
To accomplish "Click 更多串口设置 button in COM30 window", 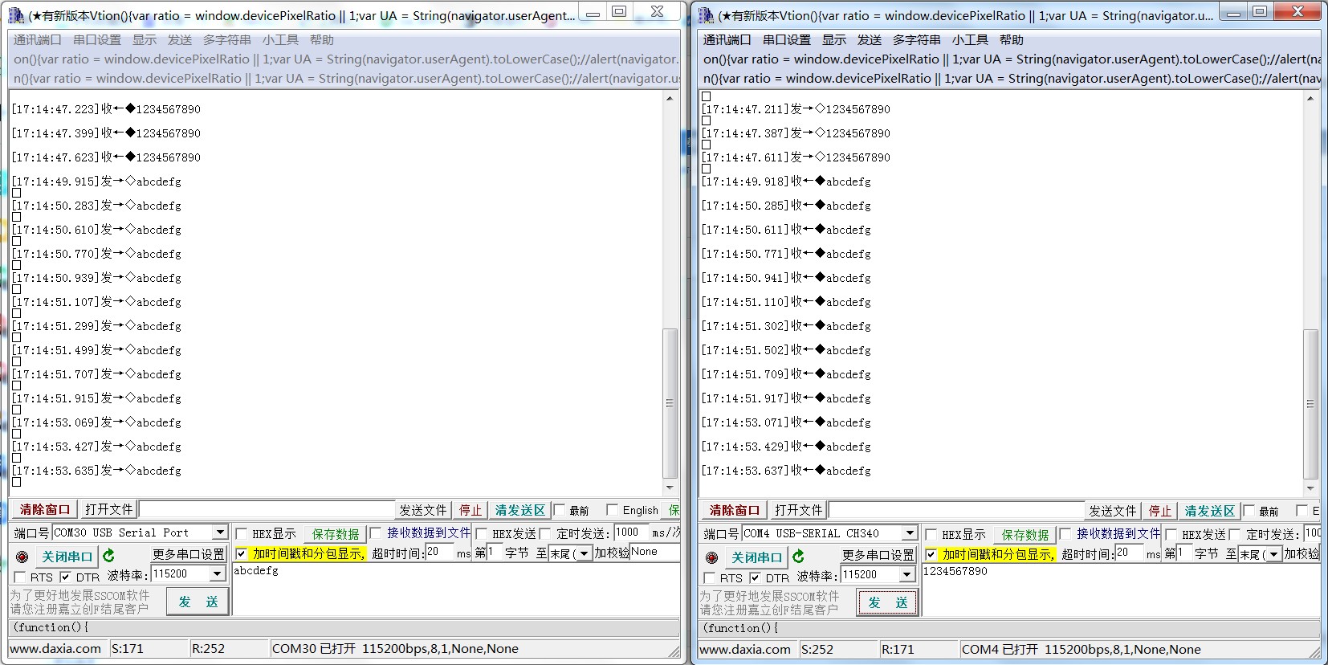I will (189, 554).
